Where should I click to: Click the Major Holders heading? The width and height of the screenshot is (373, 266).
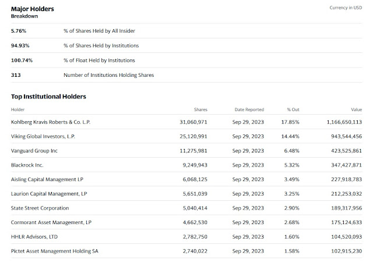pyautogui.click(x=33, y=9)
